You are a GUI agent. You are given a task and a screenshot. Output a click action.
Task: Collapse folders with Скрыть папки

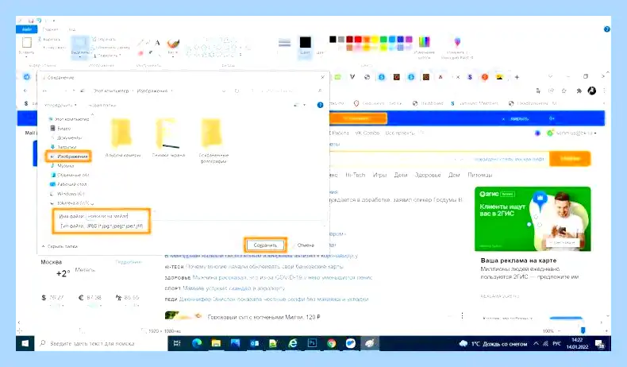coord(60,246)
